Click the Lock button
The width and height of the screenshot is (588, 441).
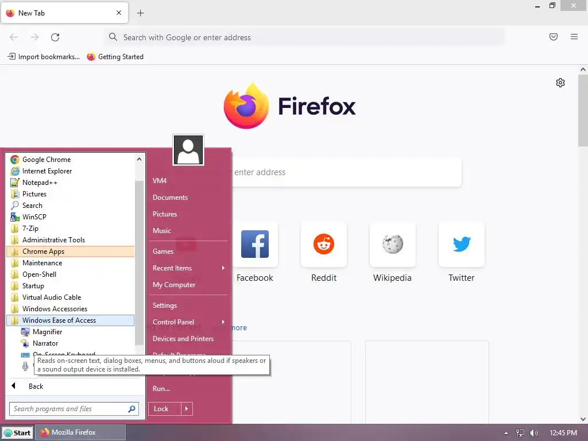coord(165,409)
